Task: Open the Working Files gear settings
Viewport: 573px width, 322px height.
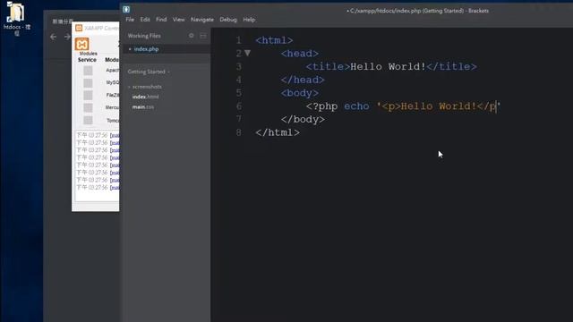Action: (x=191, y=36)
